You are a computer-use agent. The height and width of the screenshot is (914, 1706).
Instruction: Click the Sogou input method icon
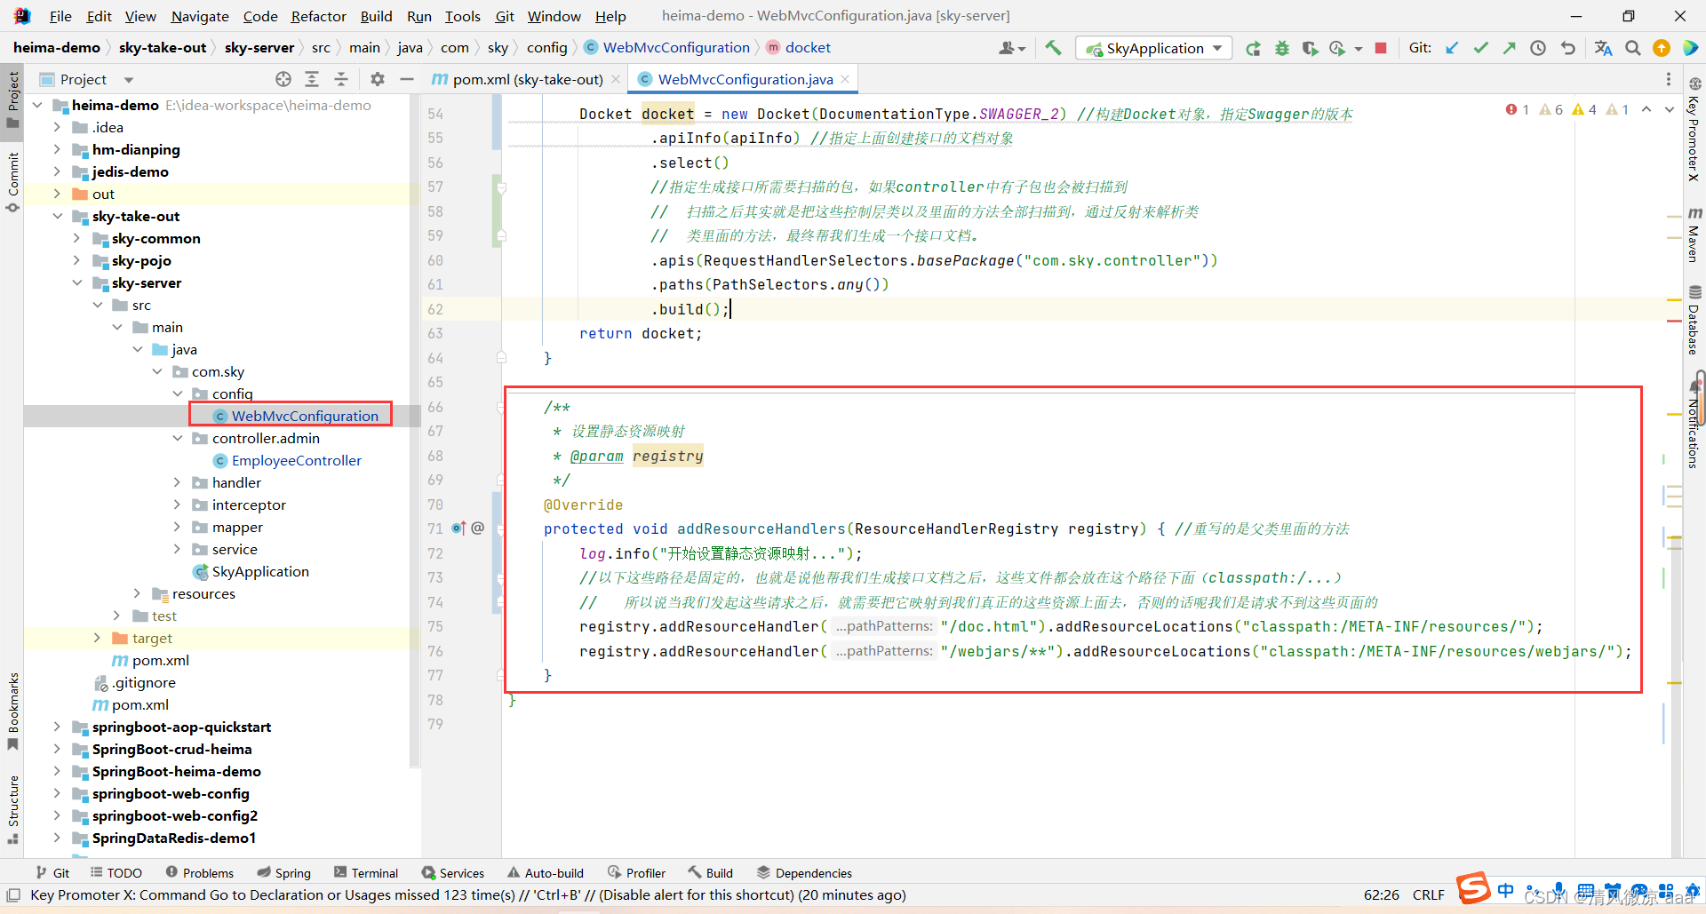1473,887
